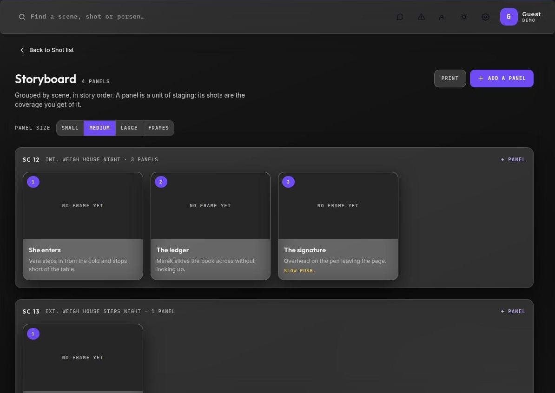Click the Print button

(x=450, y=79)
